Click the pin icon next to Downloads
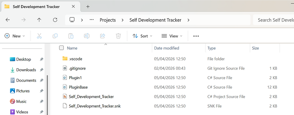Screen dimensions: 294x115 click(x=41, y=70)
